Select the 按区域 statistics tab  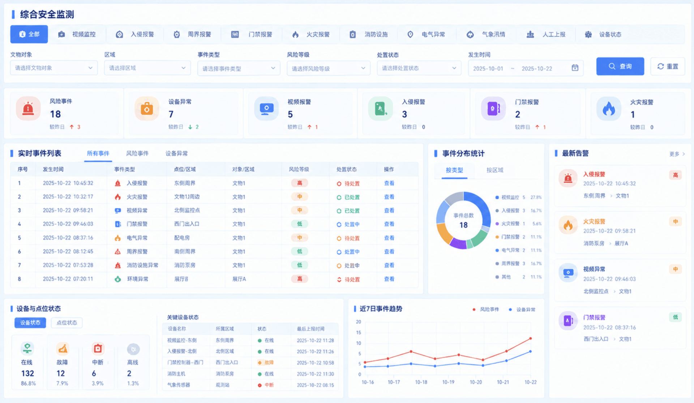pos(495,170)
